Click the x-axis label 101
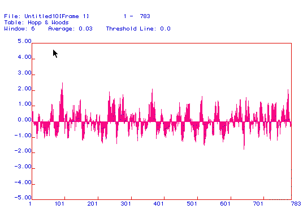303x218 pixels. tap(59, 204)
